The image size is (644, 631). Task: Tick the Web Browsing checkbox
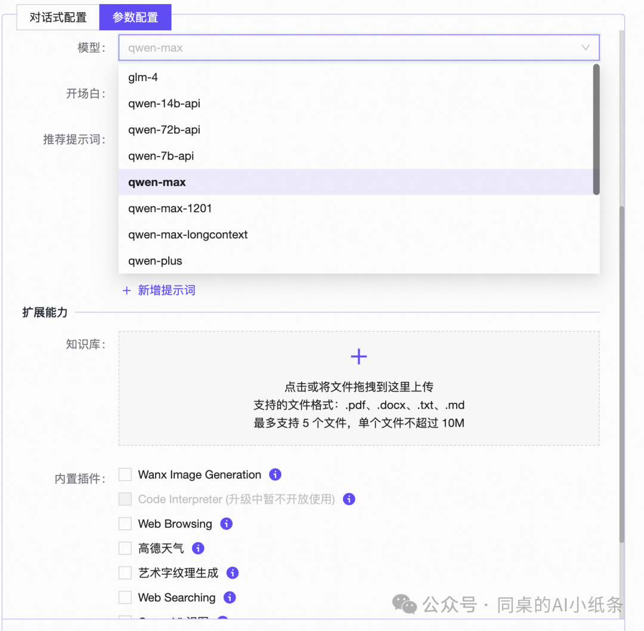(x=125, y=524)
